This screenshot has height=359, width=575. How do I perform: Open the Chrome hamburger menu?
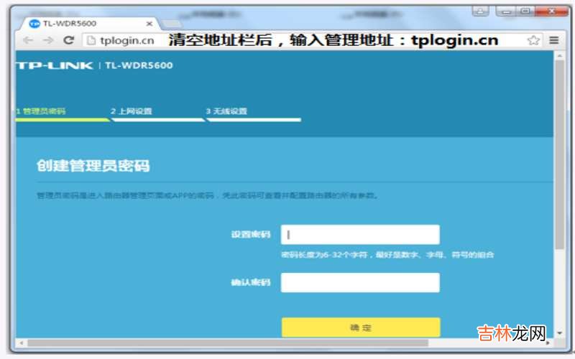pyautogui.click(x=553, y=40)
